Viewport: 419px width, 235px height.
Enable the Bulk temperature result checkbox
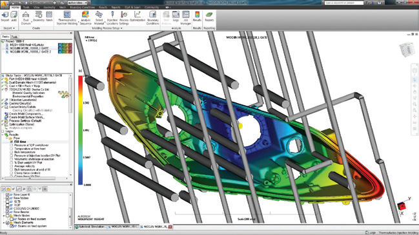click(x=12, y=152)
